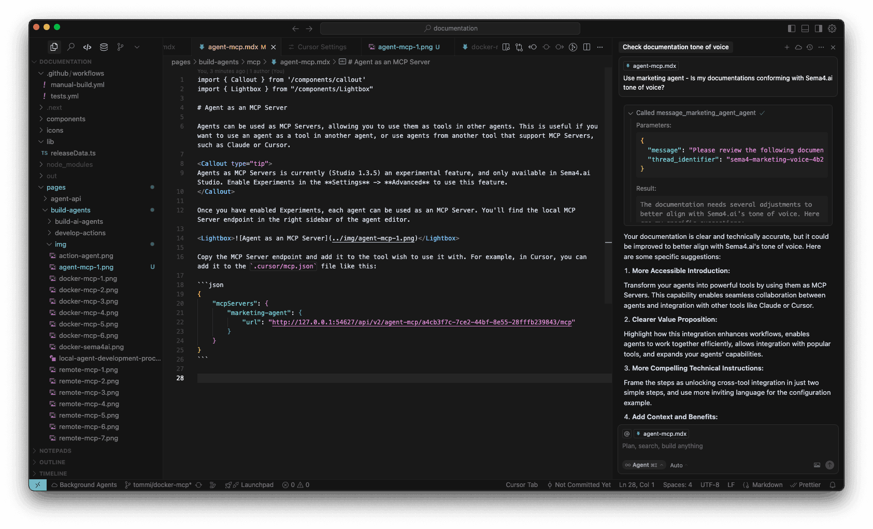The height and width of the screenshot is (529, 873).
Task: Attach image icon in chat input
Action: coord(817,465)
